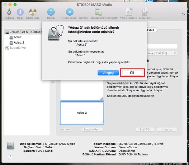Click the Uygula apply button
Screen dimensions: 189x165
167,129
